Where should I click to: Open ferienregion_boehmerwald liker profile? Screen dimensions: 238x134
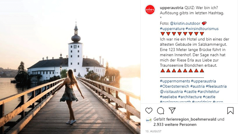click(191, 119)
